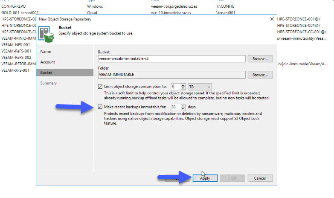Select the Name wizard step
Viewport: 334px width, 198px height.
pos(46,51)
